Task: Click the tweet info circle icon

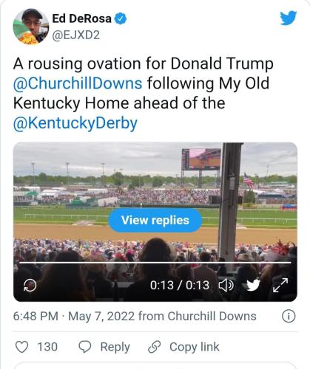Action: (289, 316)
